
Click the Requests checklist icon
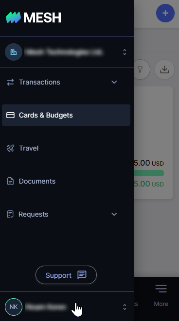(10, 214)
